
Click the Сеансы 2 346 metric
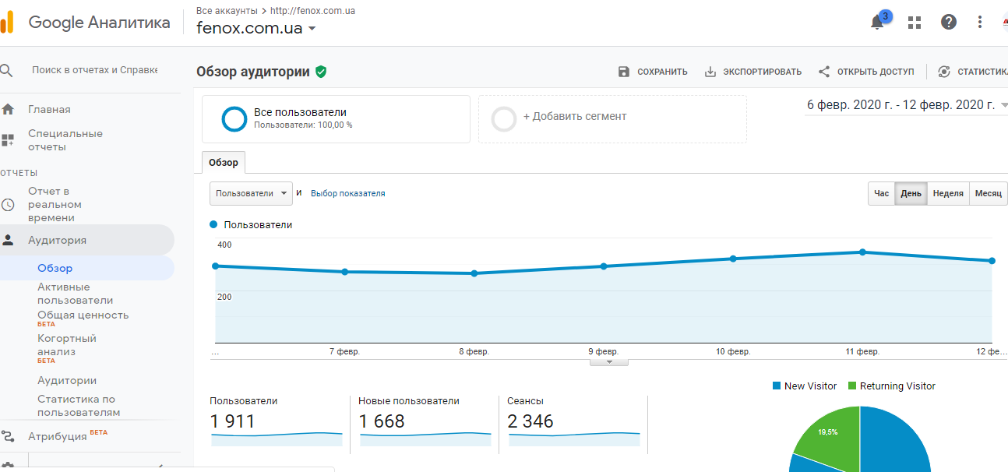(x=573, y=421)
